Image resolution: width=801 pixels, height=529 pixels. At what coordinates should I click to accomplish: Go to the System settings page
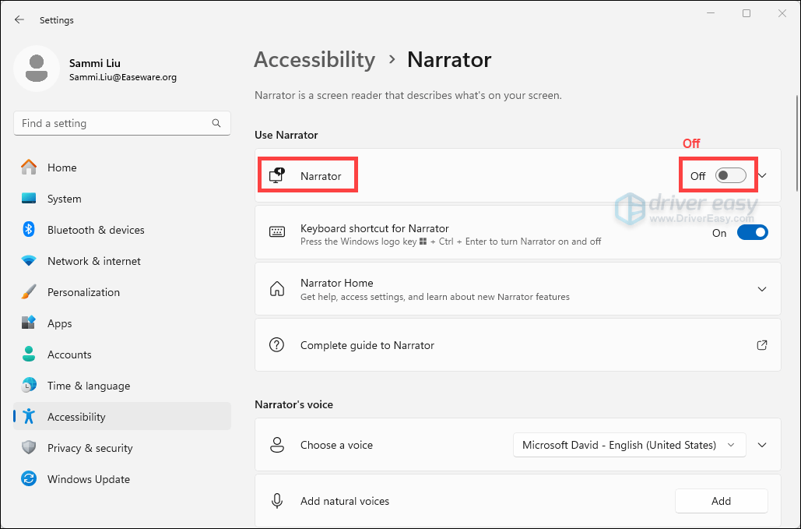(x=64, y=199)
